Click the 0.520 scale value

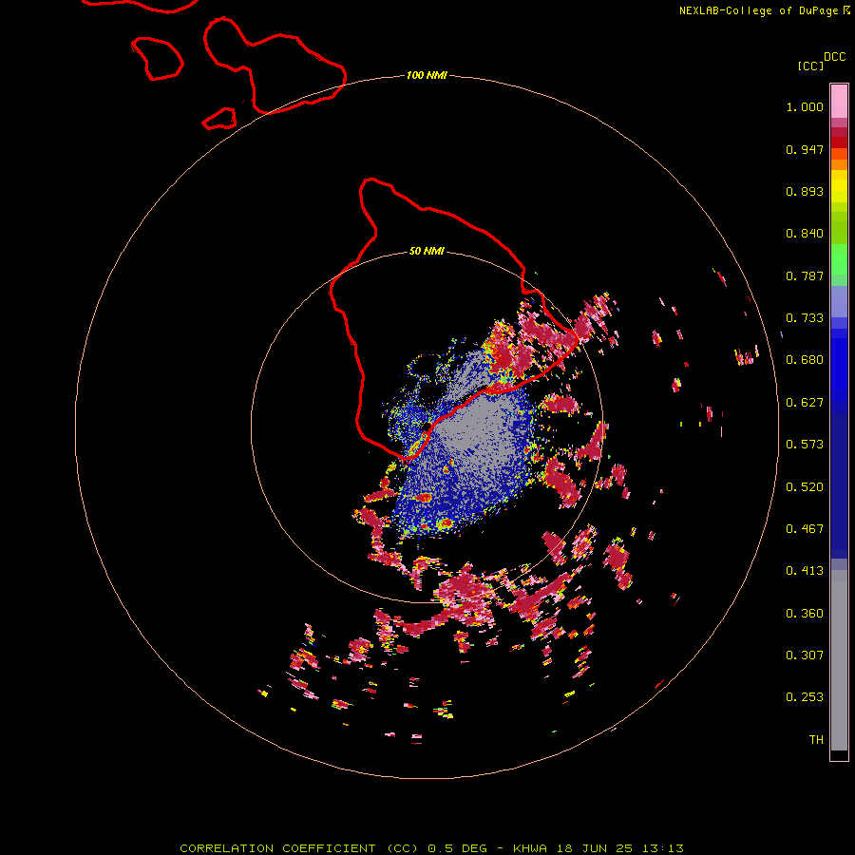point(805,487)
